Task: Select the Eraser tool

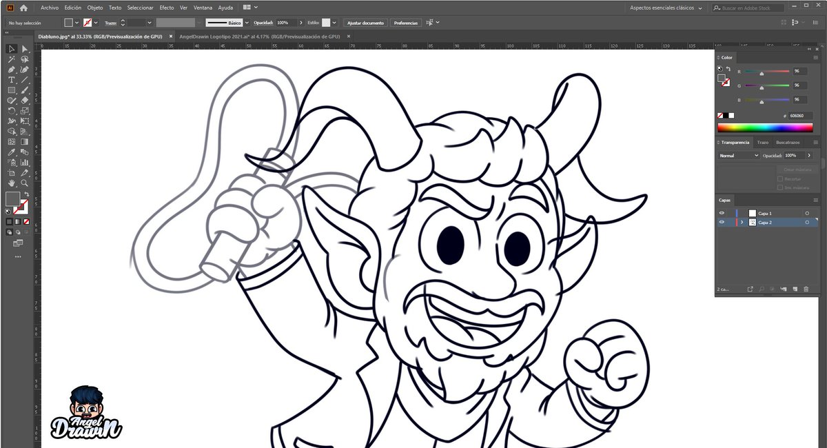Action: [23, 100]
